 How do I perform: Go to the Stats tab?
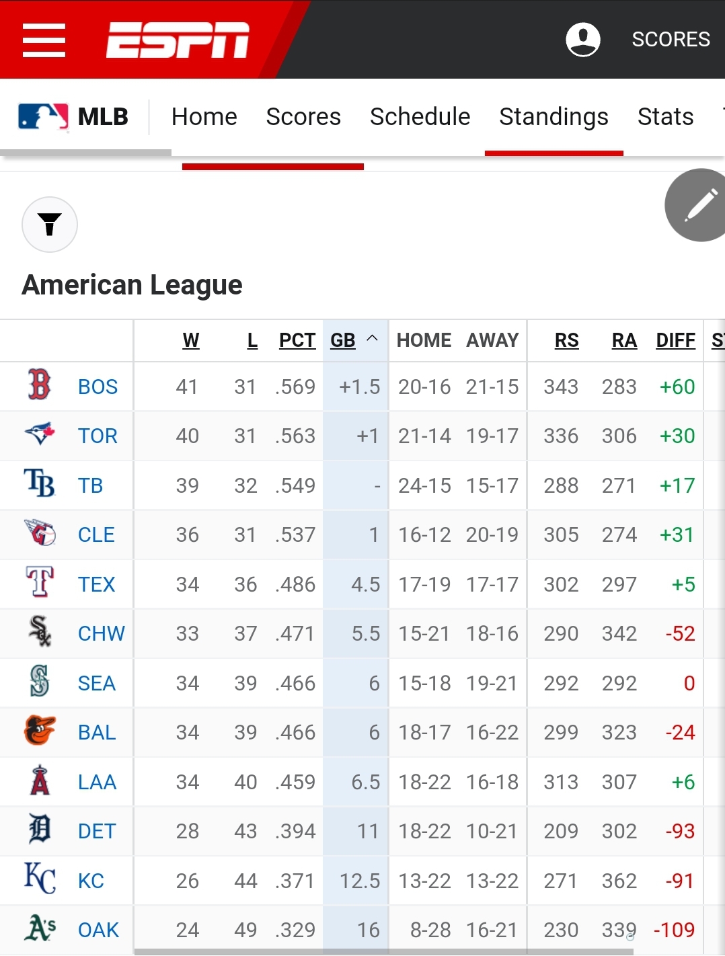[665, 117]
